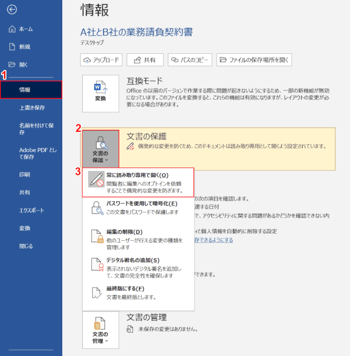
Task: Click the small document icon beside 未保存の変更はありません
Action: click(130, 329)
